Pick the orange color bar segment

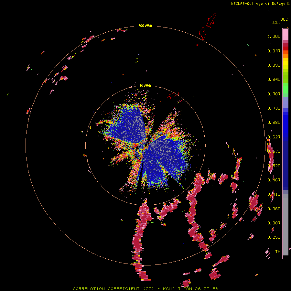(x=286, y=56)
